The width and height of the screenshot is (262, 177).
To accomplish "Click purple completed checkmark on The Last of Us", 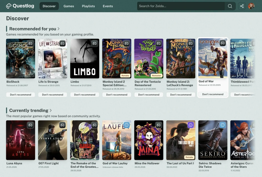I will pyautogui.click(x=191, y=125).
